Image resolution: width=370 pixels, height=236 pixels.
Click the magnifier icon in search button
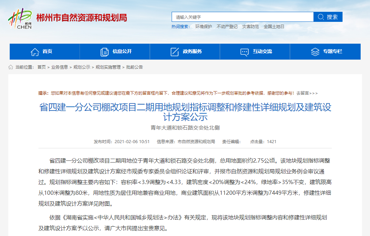321,17
